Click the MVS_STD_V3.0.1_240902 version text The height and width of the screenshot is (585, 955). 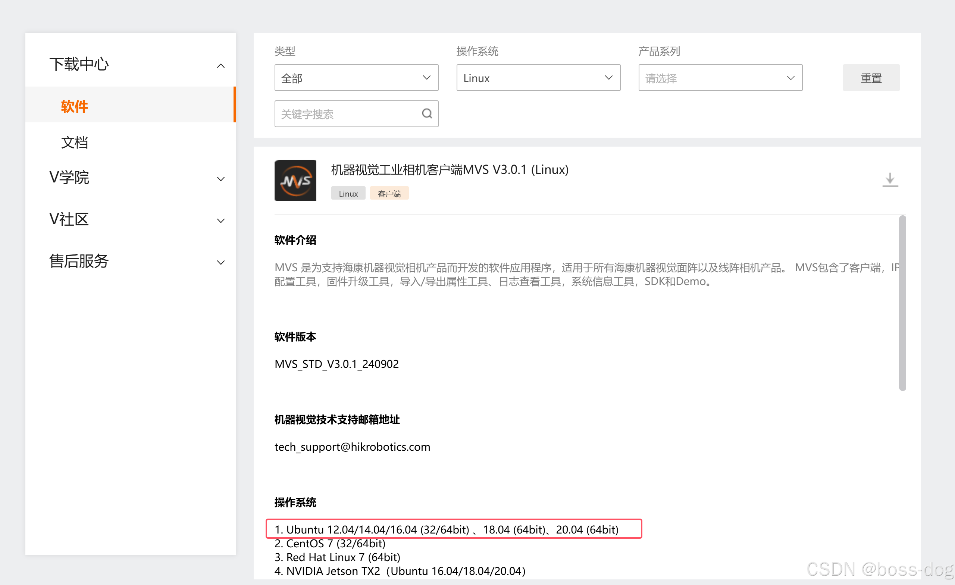pos(336,364)
